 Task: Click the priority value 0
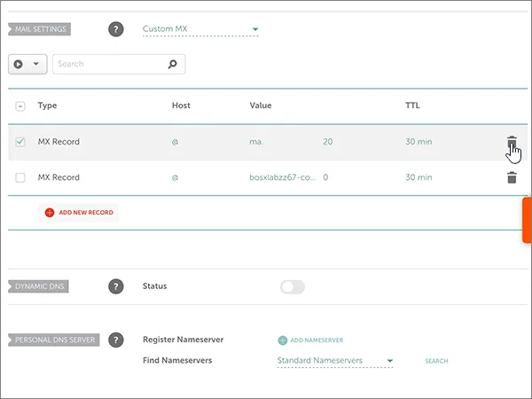click(325, 177)
